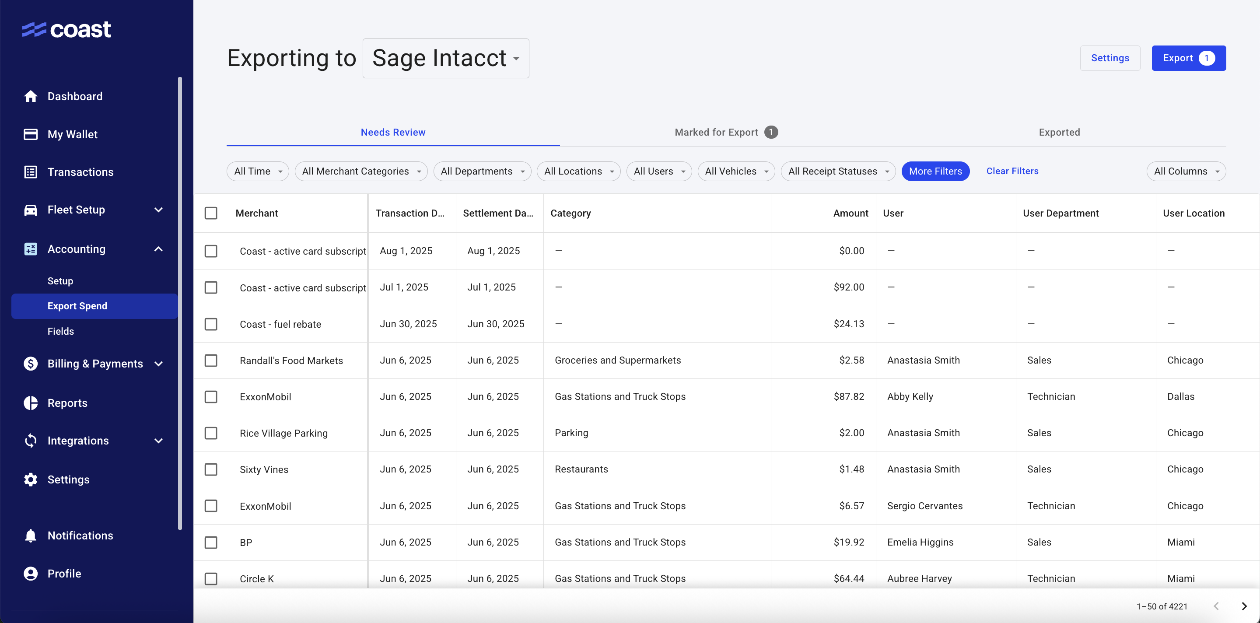Sort by the Amount column header
Screen dimensions: 1260x623
[x=850, y=213]
